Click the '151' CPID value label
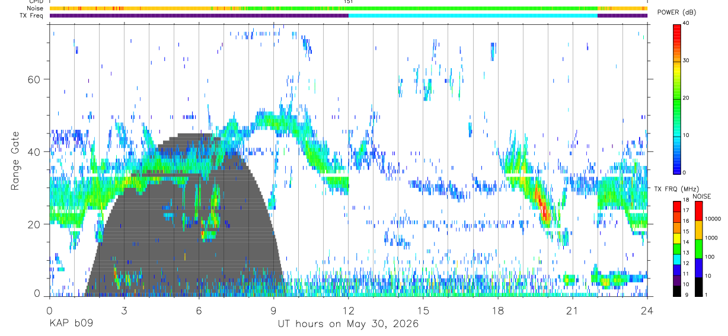The height and width of the screenshot is (336, 728). click(x=348, y=2)
